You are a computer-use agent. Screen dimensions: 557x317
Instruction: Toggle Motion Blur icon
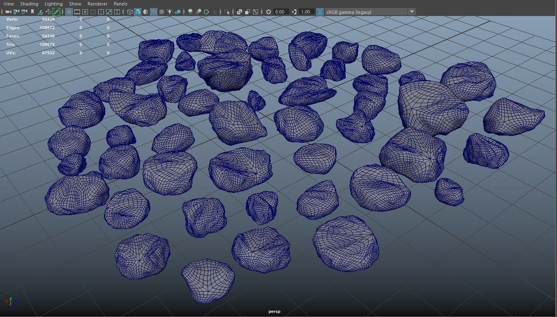[198, 12]
